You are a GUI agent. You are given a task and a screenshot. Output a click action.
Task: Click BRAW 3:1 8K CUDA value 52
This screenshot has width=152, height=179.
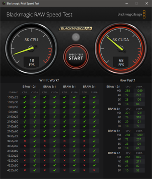(138, 170)
